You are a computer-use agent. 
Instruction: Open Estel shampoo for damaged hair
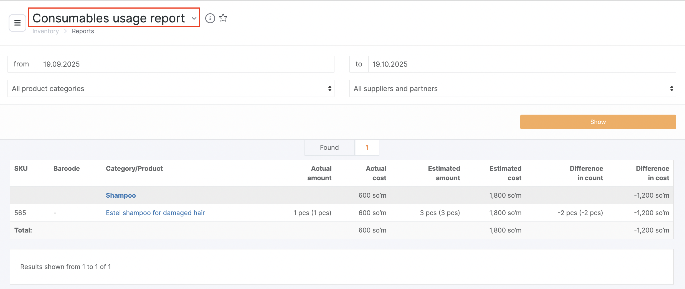click(x=155, y=213)
